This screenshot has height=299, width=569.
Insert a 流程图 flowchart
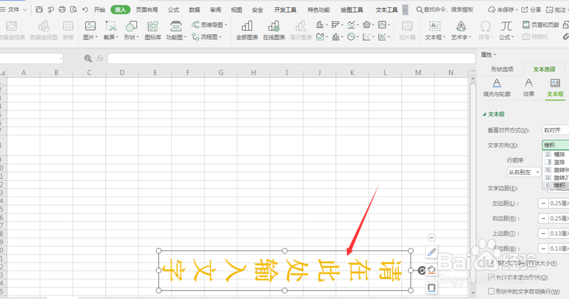pos(207,36)
